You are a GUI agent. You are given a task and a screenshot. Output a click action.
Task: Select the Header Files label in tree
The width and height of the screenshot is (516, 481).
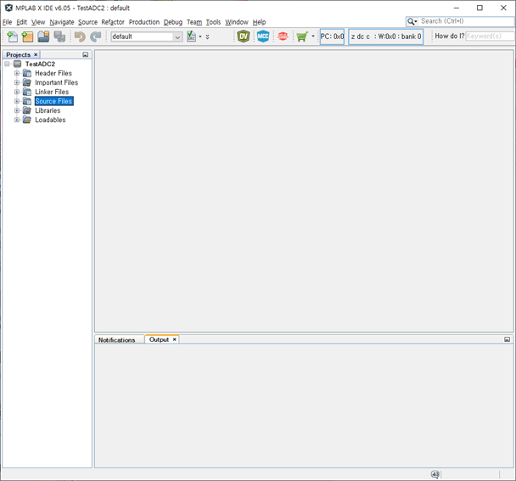(53, 73)
